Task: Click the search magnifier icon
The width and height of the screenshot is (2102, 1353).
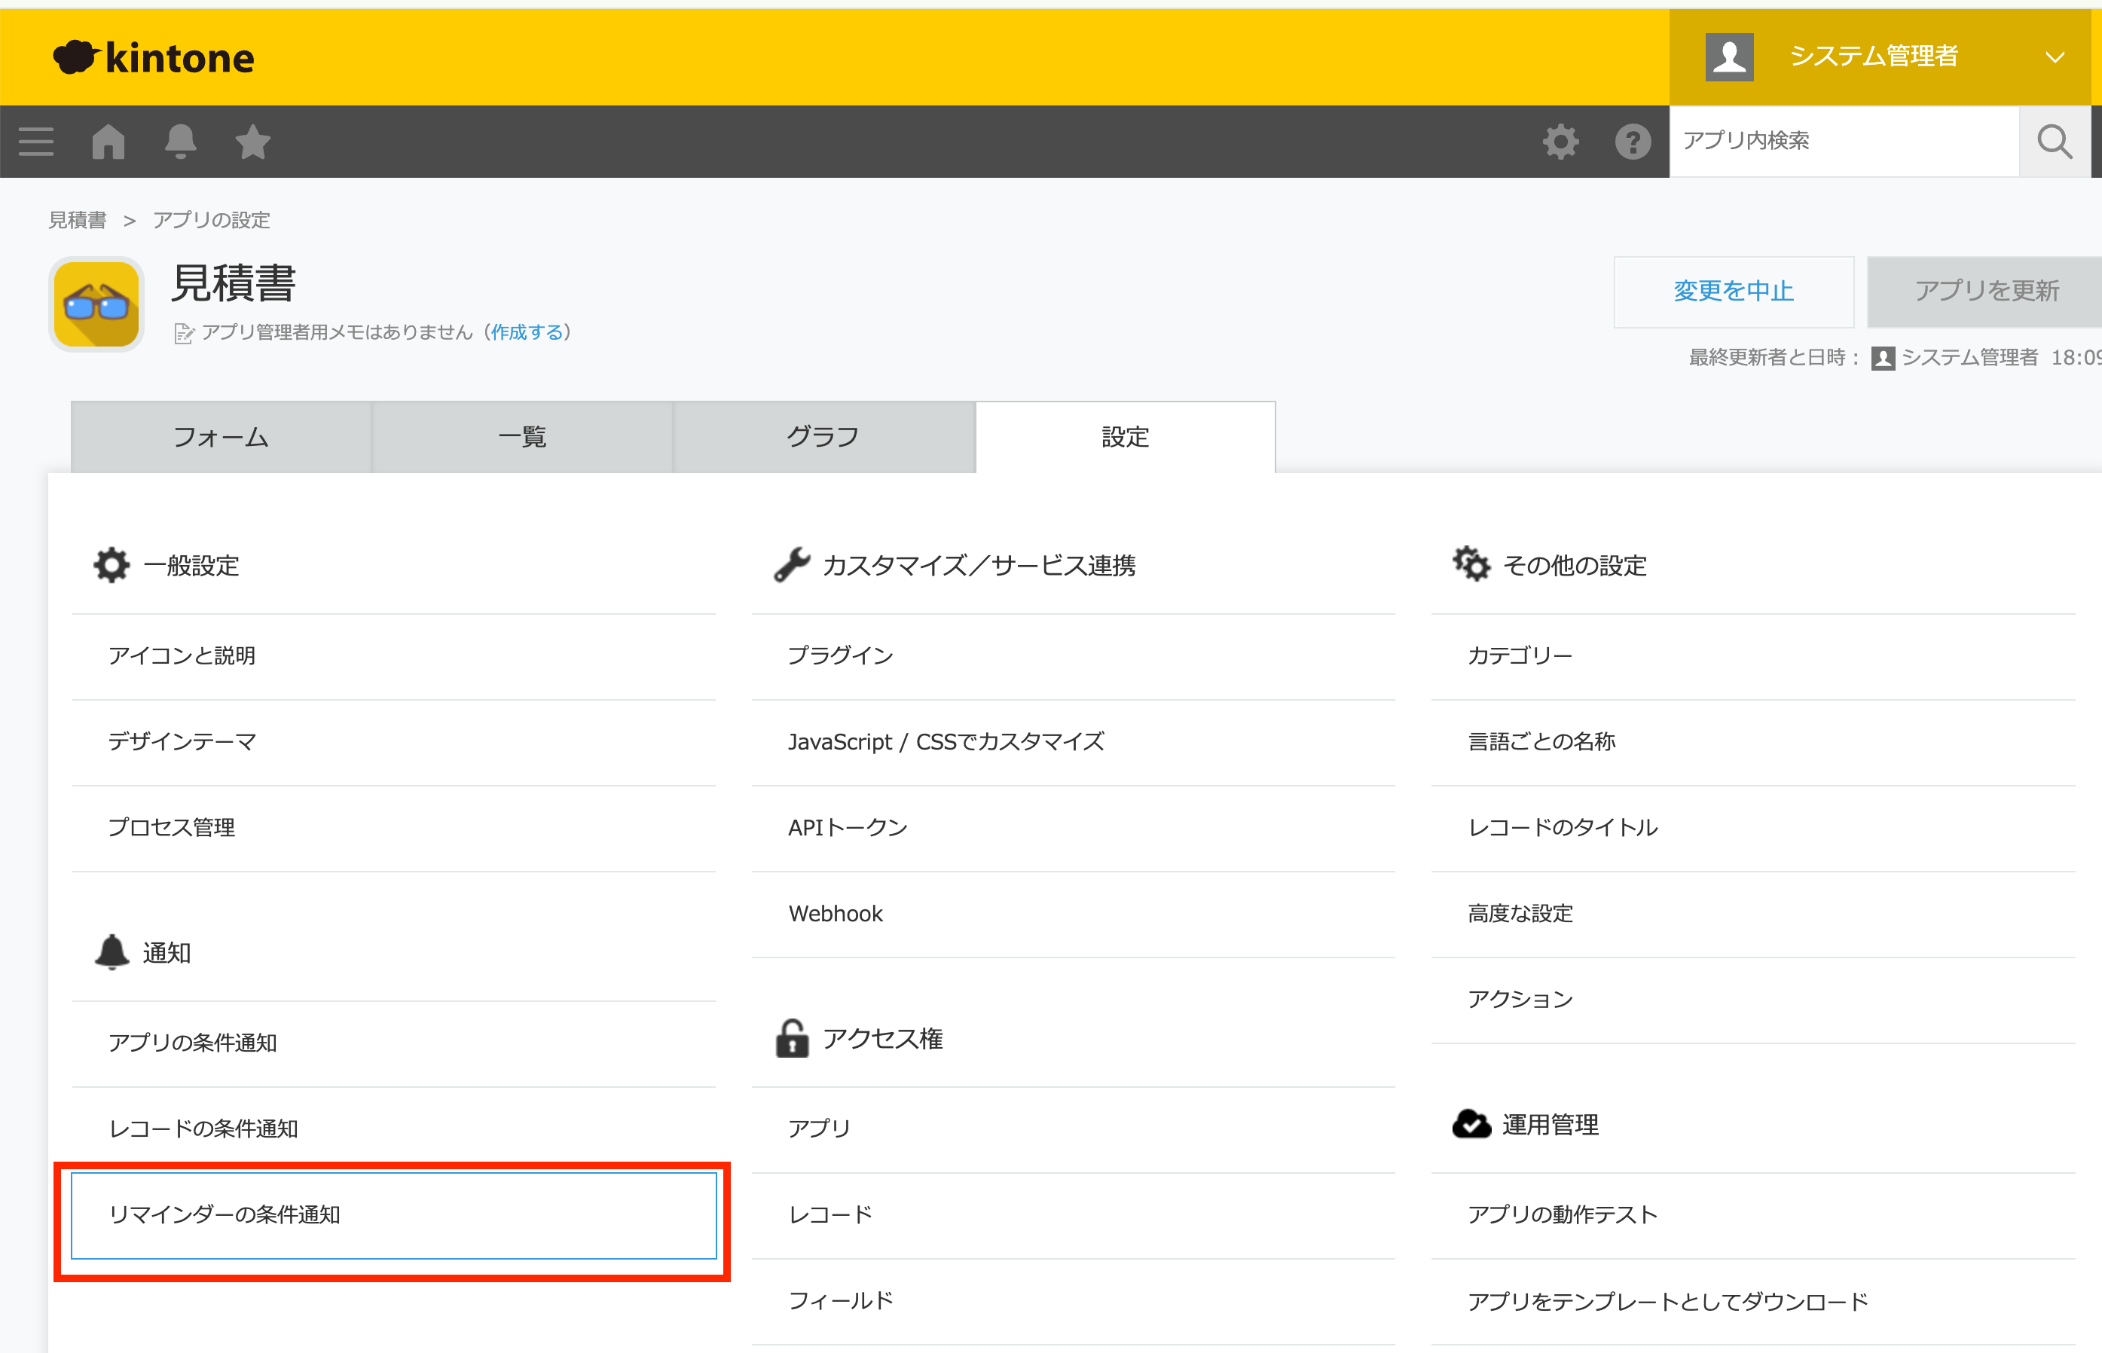Action: [2054, 142]
